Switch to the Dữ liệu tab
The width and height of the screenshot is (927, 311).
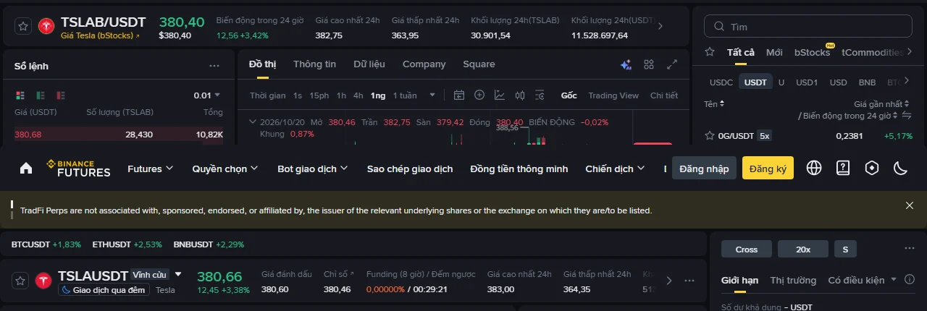point(369,64)
